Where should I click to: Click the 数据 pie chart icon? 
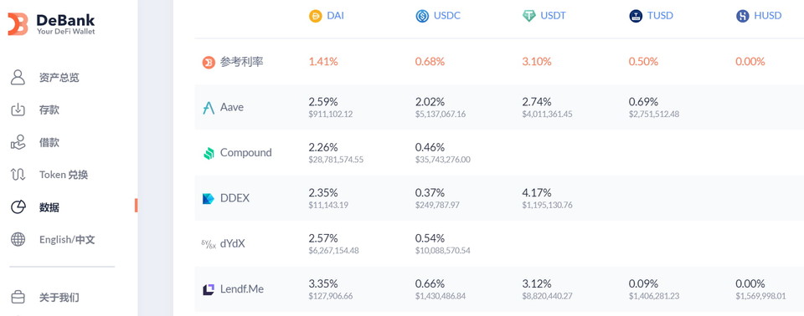tap(18, 207)
